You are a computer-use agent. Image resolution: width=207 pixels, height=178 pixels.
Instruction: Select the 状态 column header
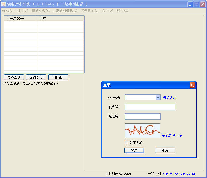pos(60,19)
